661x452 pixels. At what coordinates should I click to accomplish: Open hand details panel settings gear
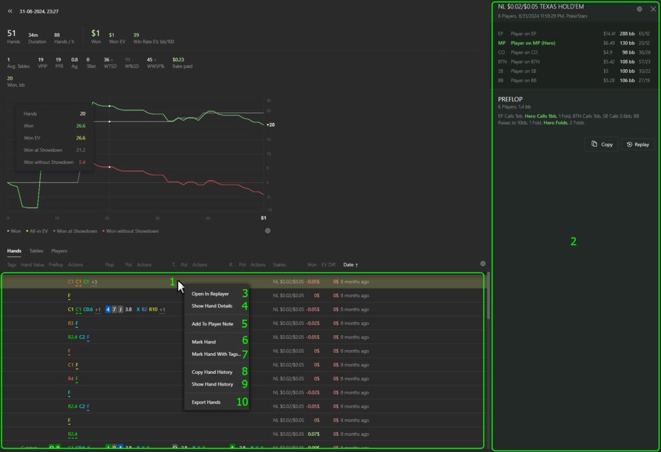point(639,9)
